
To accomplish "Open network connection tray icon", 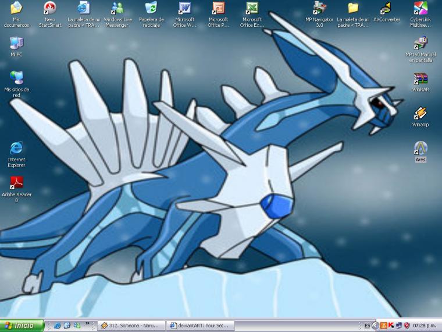I will click(398, 326).
